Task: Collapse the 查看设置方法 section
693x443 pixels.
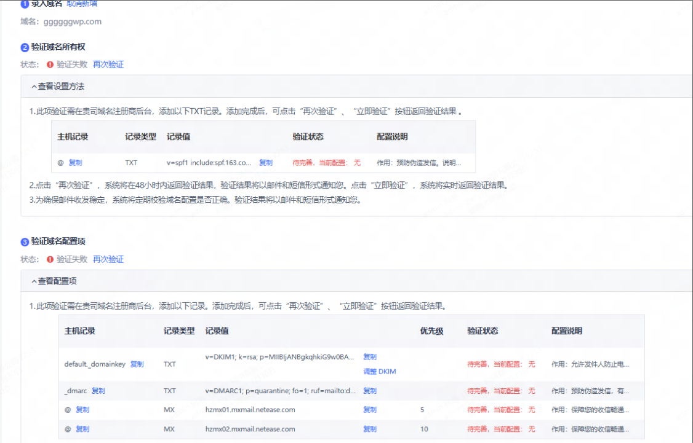Action: click(57, 87)
